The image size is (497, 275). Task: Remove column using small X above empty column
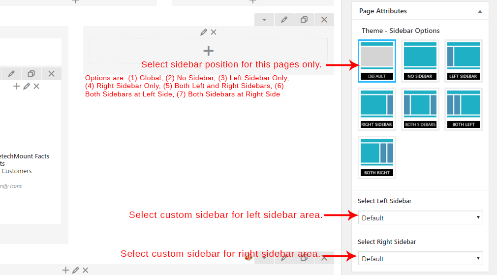pos(214,32)
